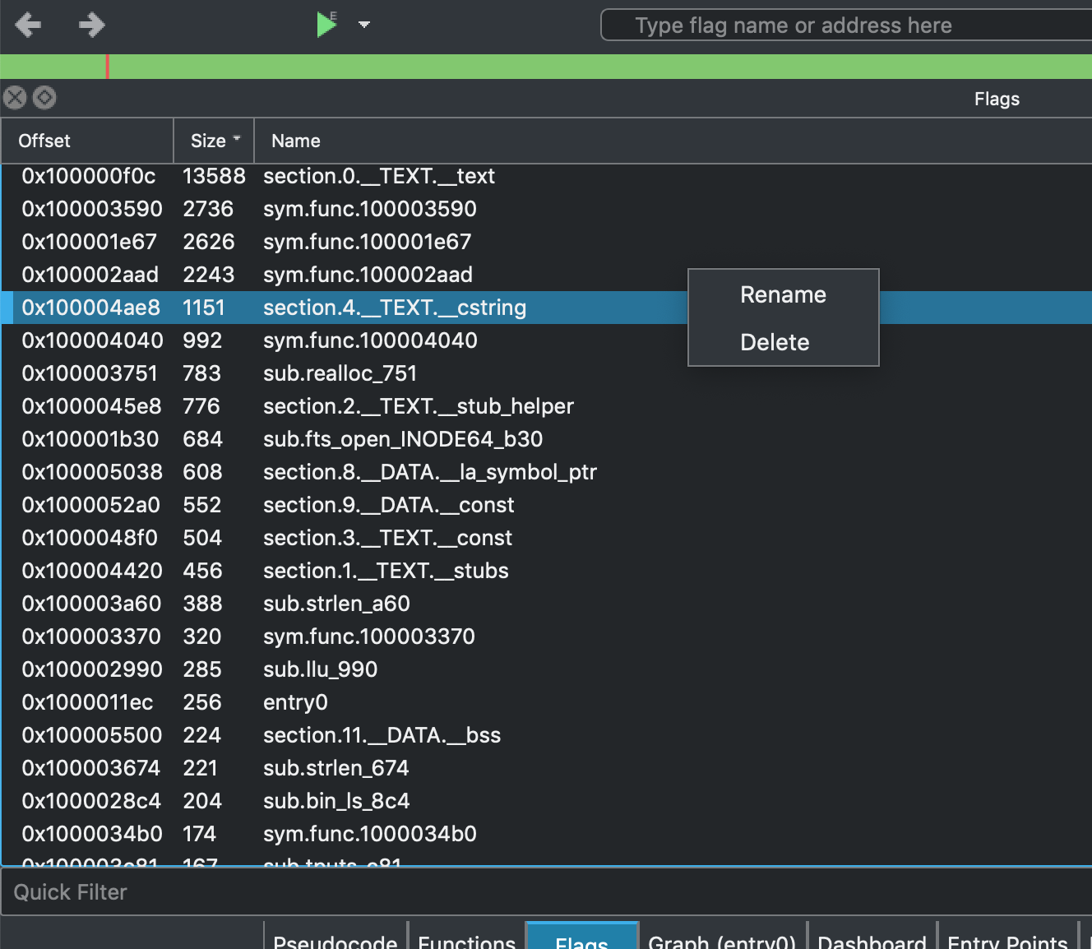Click the flag name or address search field

[x=845, y=25]
